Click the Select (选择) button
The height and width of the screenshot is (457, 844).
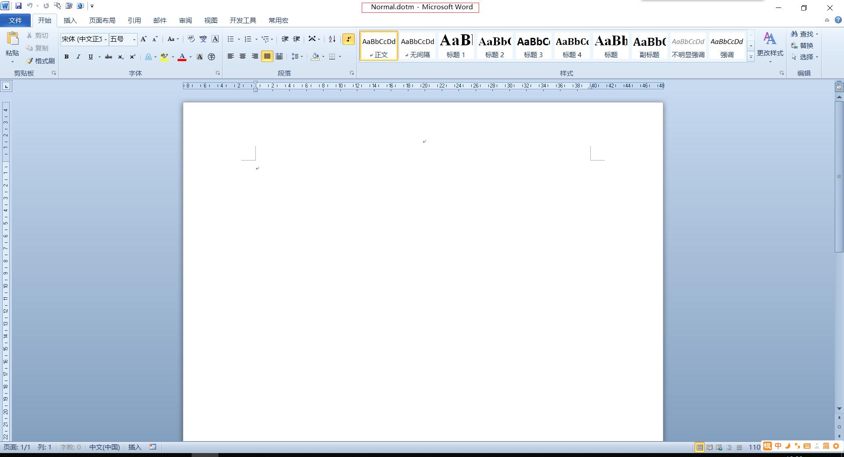pos(804,57)
